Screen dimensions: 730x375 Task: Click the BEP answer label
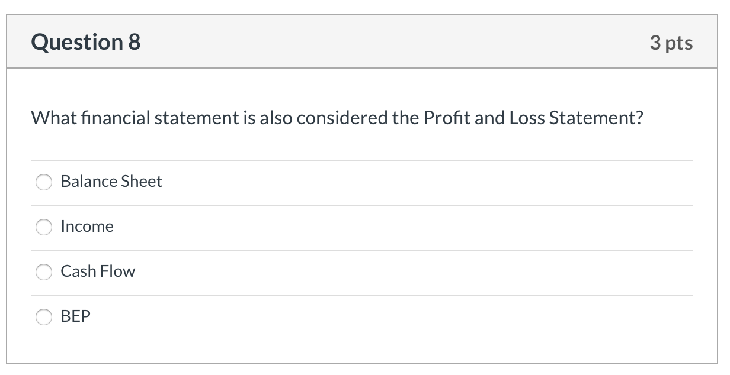click(x=75, y=317)
